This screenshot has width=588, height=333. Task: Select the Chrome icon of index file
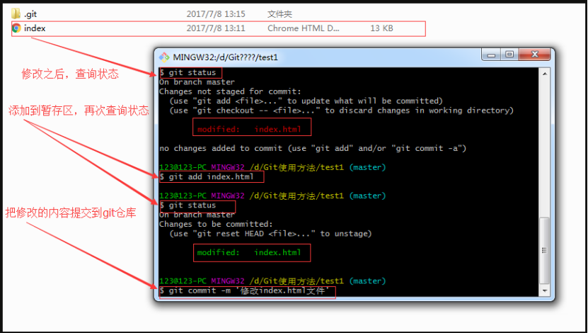coord(16,28)
